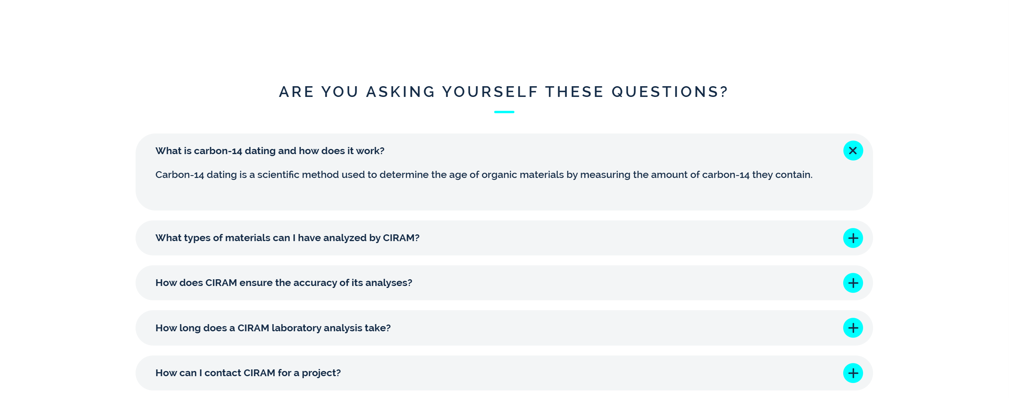Collapse "What is carbon-14 dating" question title

[270, 151]
